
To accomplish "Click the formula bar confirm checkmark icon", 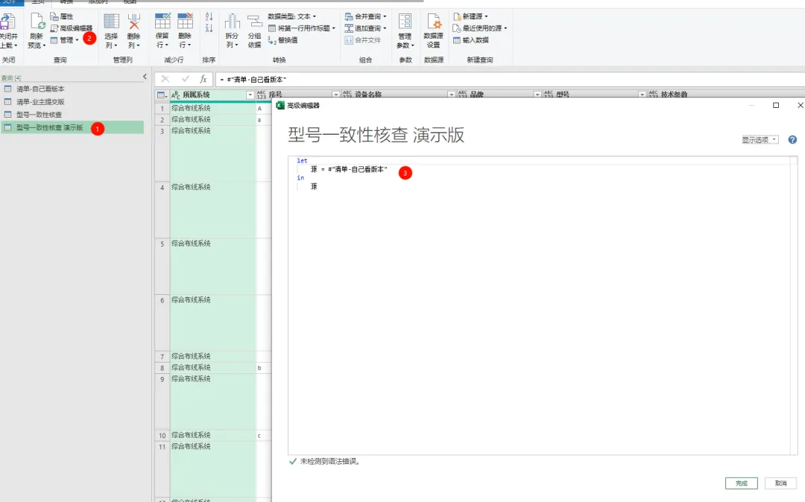I will [x=186, y=79].
